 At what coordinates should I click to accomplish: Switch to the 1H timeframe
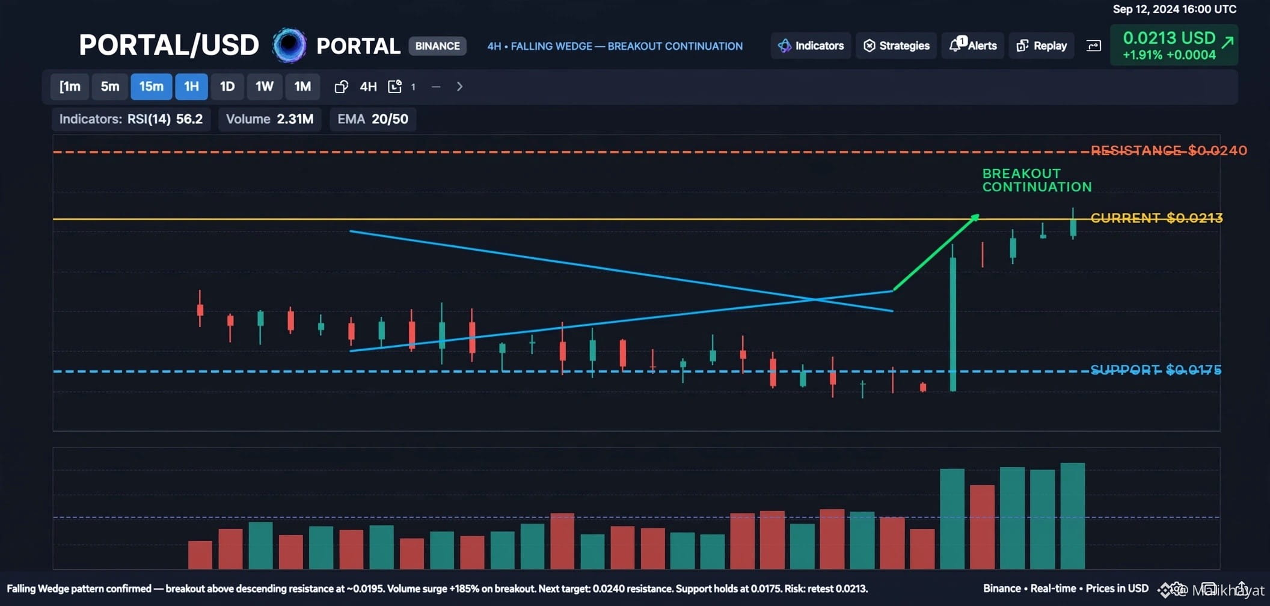point(191,87)
